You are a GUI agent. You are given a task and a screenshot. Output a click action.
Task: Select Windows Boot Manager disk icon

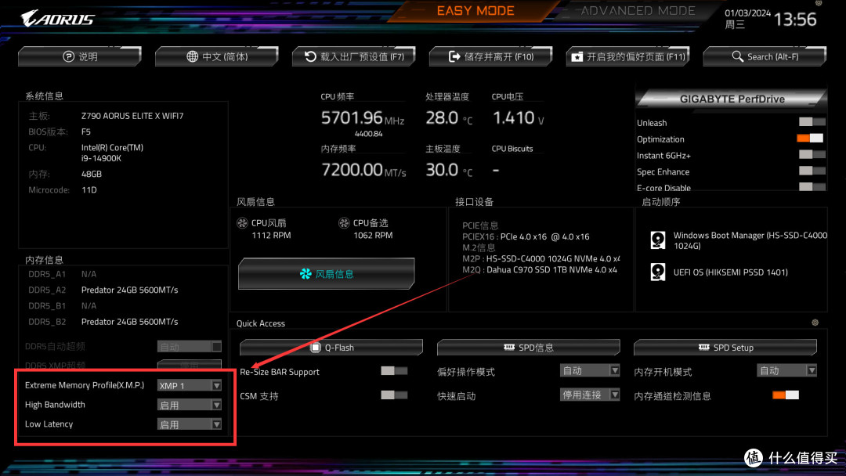[658, 240]
